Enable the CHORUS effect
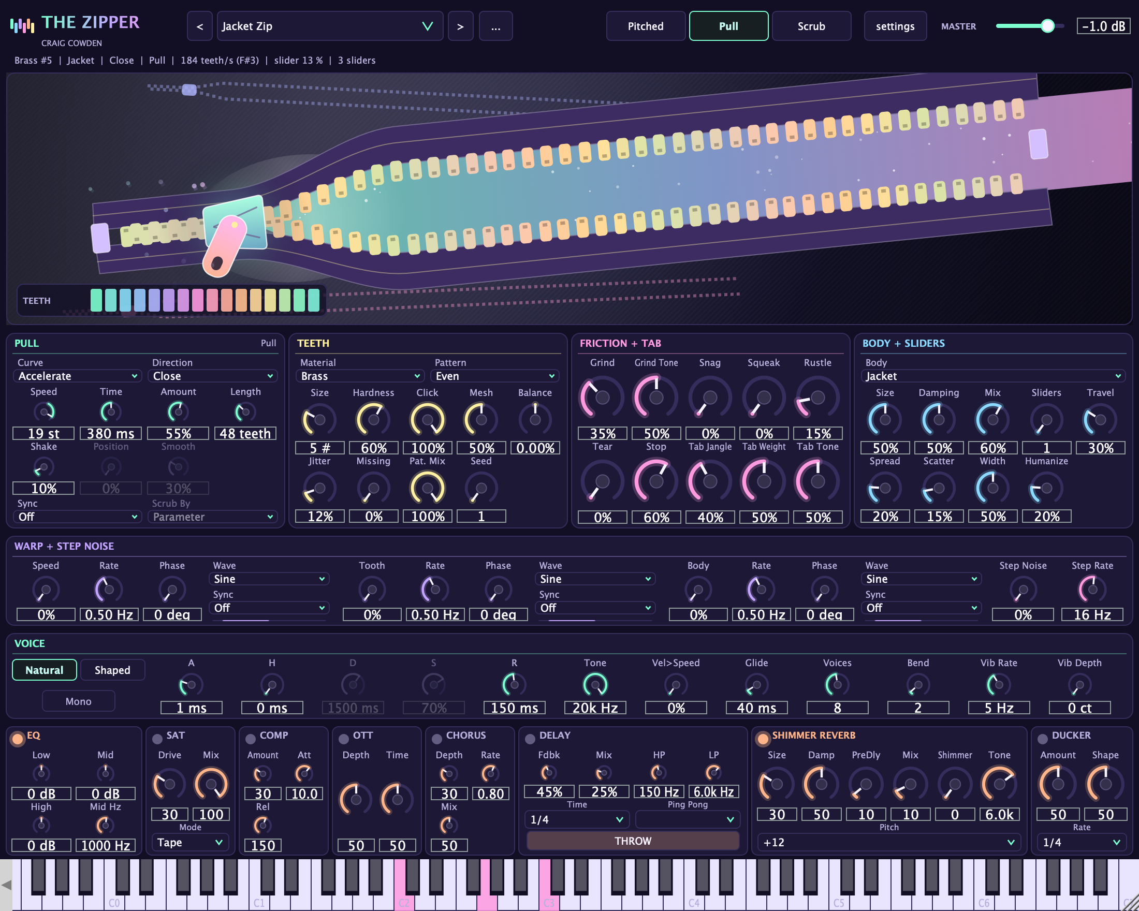1139x911 pixels. pyautogui.click(x=437, y=738)
